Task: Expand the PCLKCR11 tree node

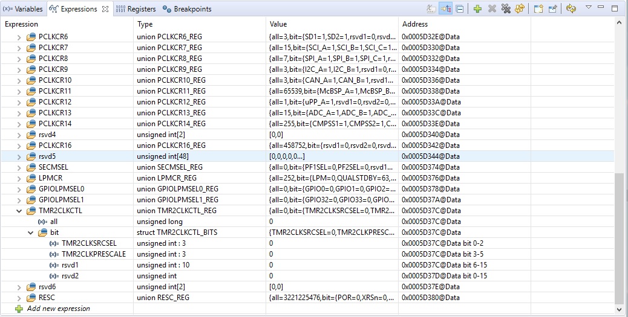Action: point(19,92)
